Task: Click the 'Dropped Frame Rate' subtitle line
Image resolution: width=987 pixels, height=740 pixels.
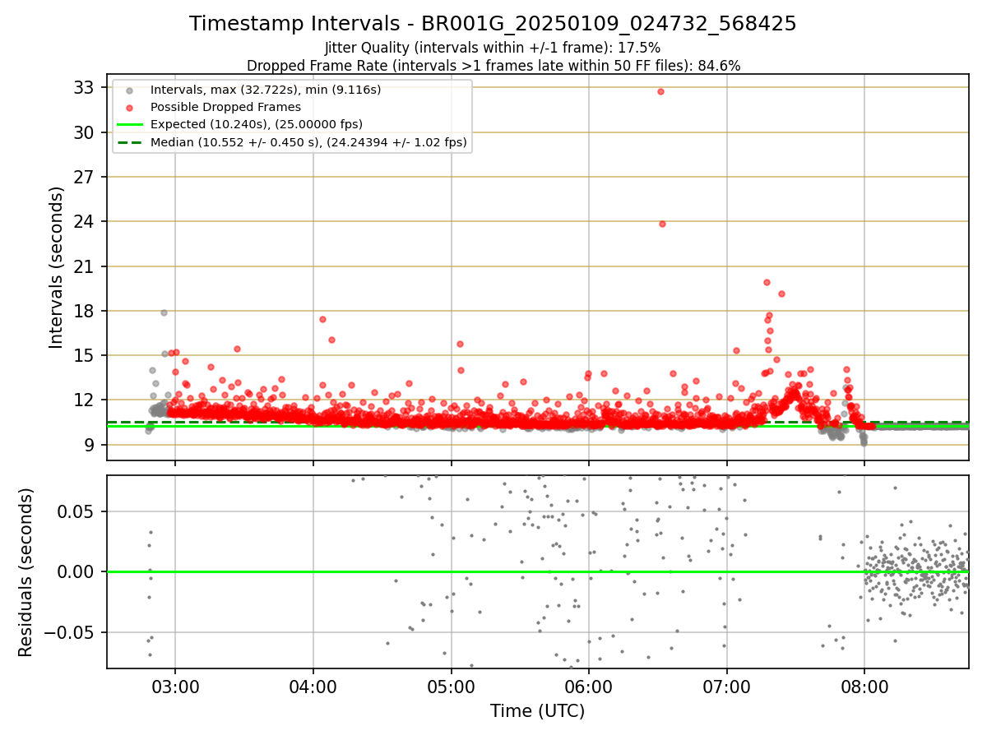Action: (x=493, y=66)
